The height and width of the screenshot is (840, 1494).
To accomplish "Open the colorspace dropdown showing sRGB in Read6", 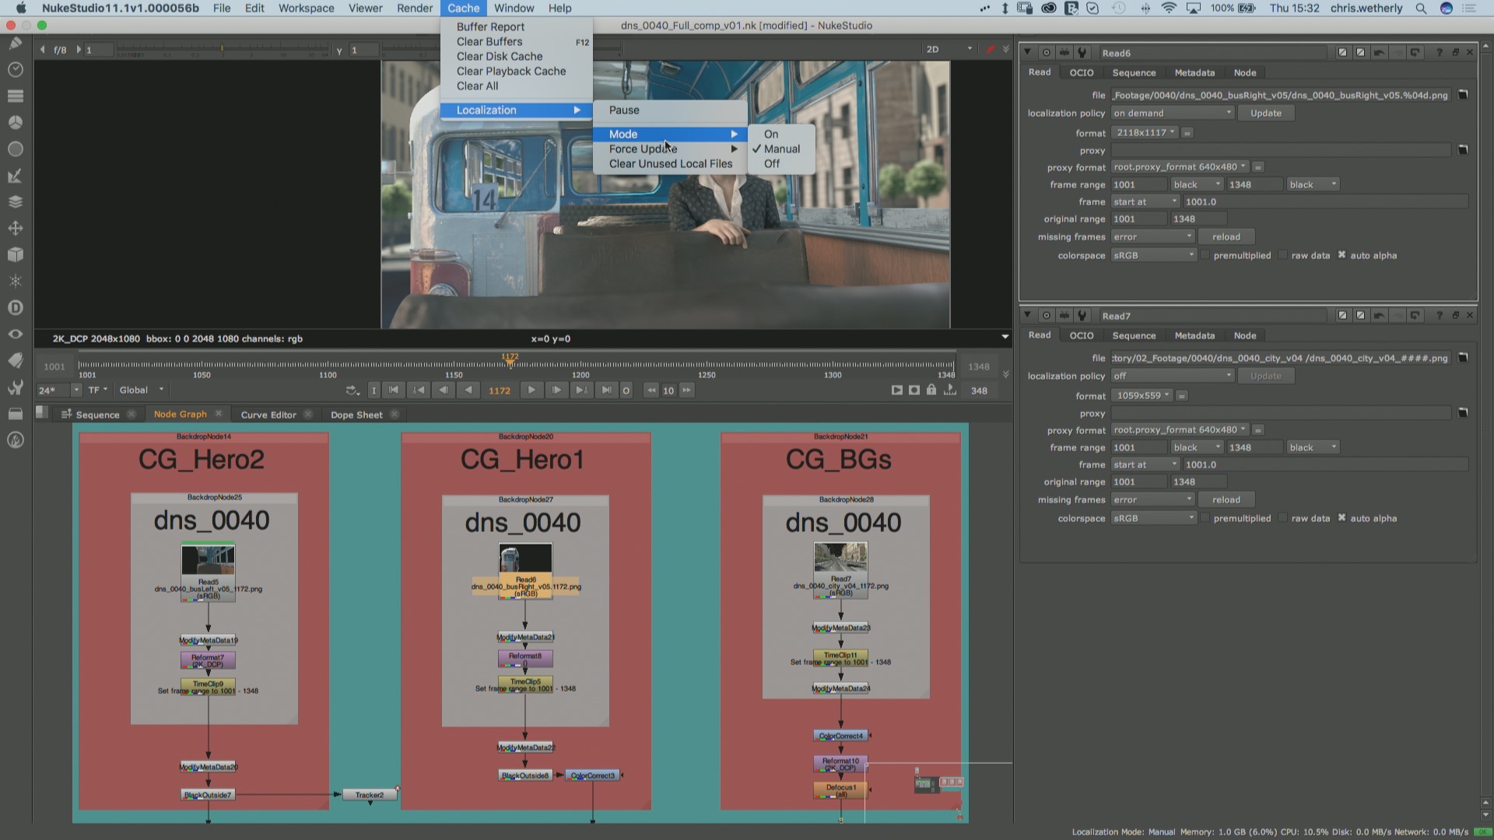I will [x=1152, y=255].
